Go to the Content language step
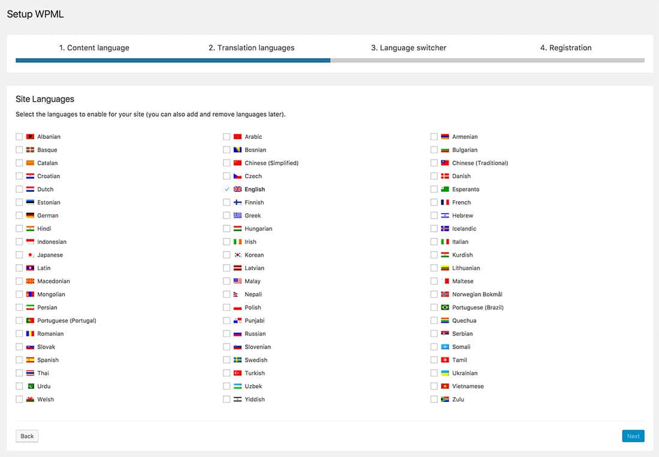This screenshot has width=659, height=457. pos(94,48)
